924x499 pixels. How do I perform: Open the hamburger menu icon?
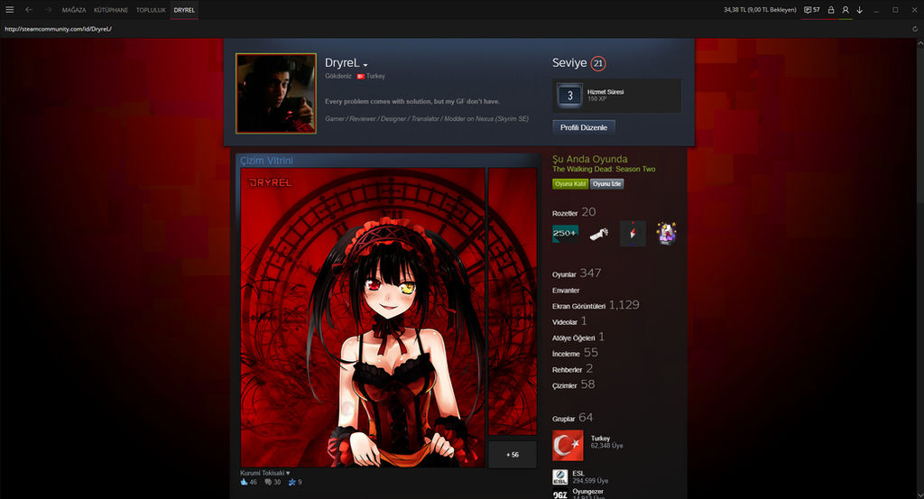9,9
